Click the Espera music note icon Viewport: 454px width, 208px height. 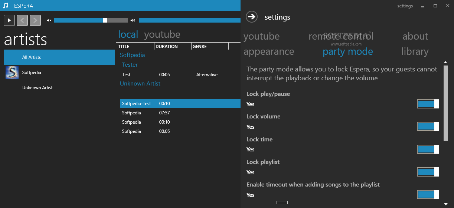[x=6, y=6]
